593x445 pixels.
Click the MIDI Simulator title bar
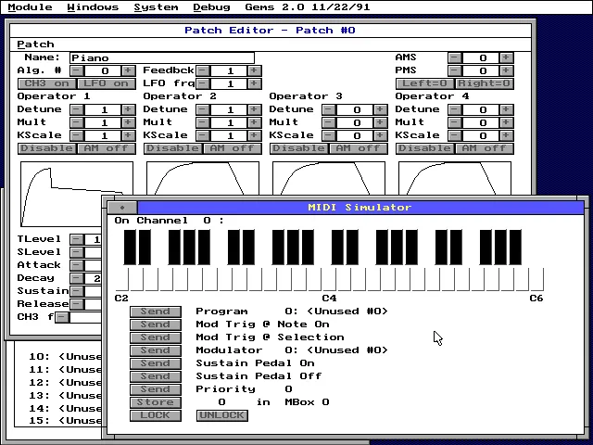point(360,208)
